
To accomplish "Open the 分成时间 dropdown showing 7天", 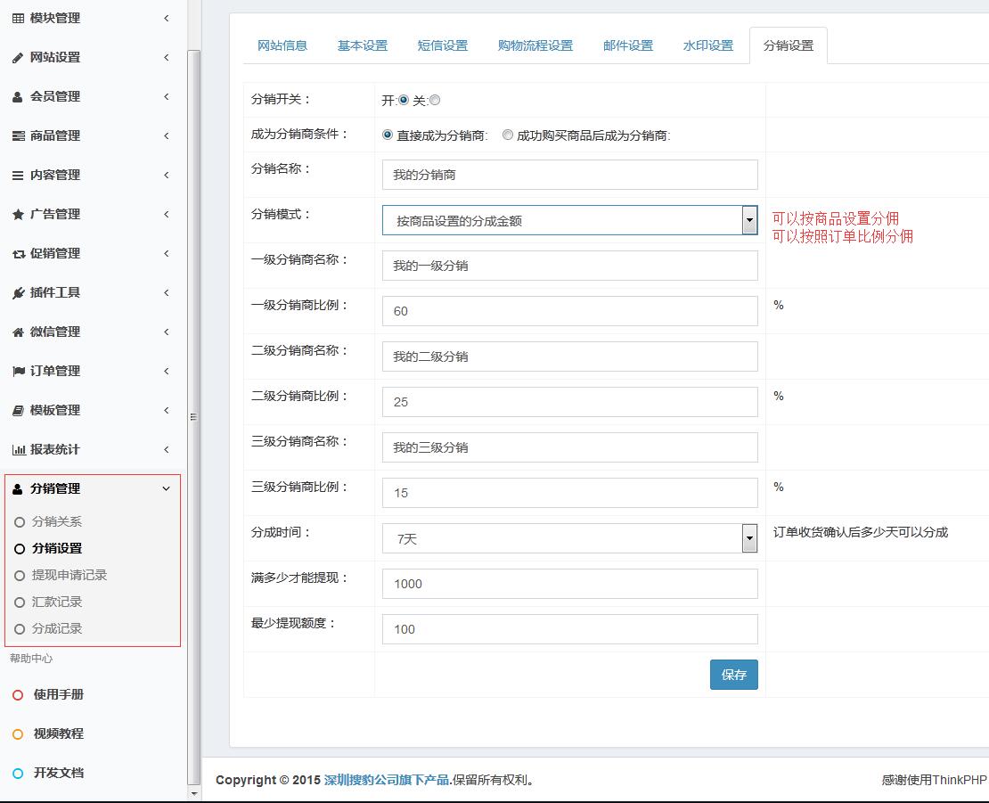I will pyautogui.click(x=569, y=538).
